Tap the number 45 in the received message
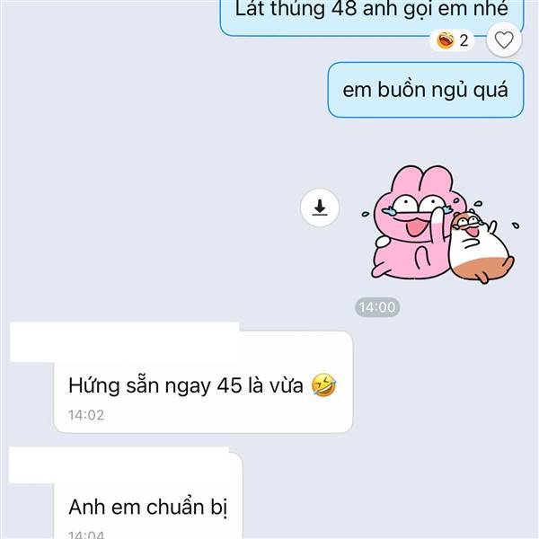 point(229,385)
